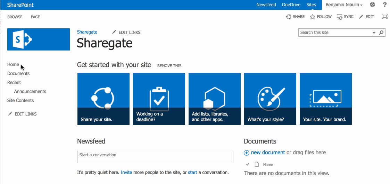
Task: Click the SharePoint brand text
Action: point(20,5)
